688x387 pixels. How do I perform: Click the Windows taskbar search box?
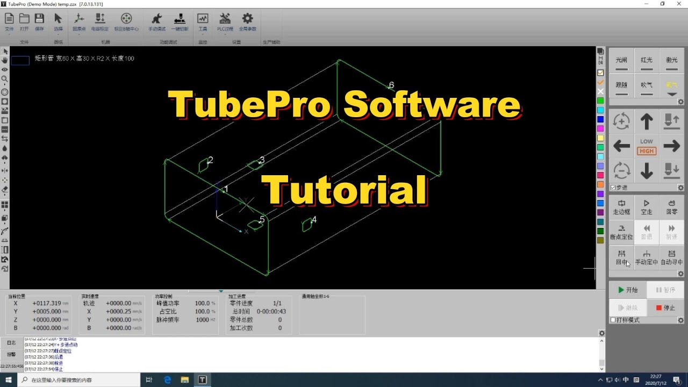click(78, 380)
